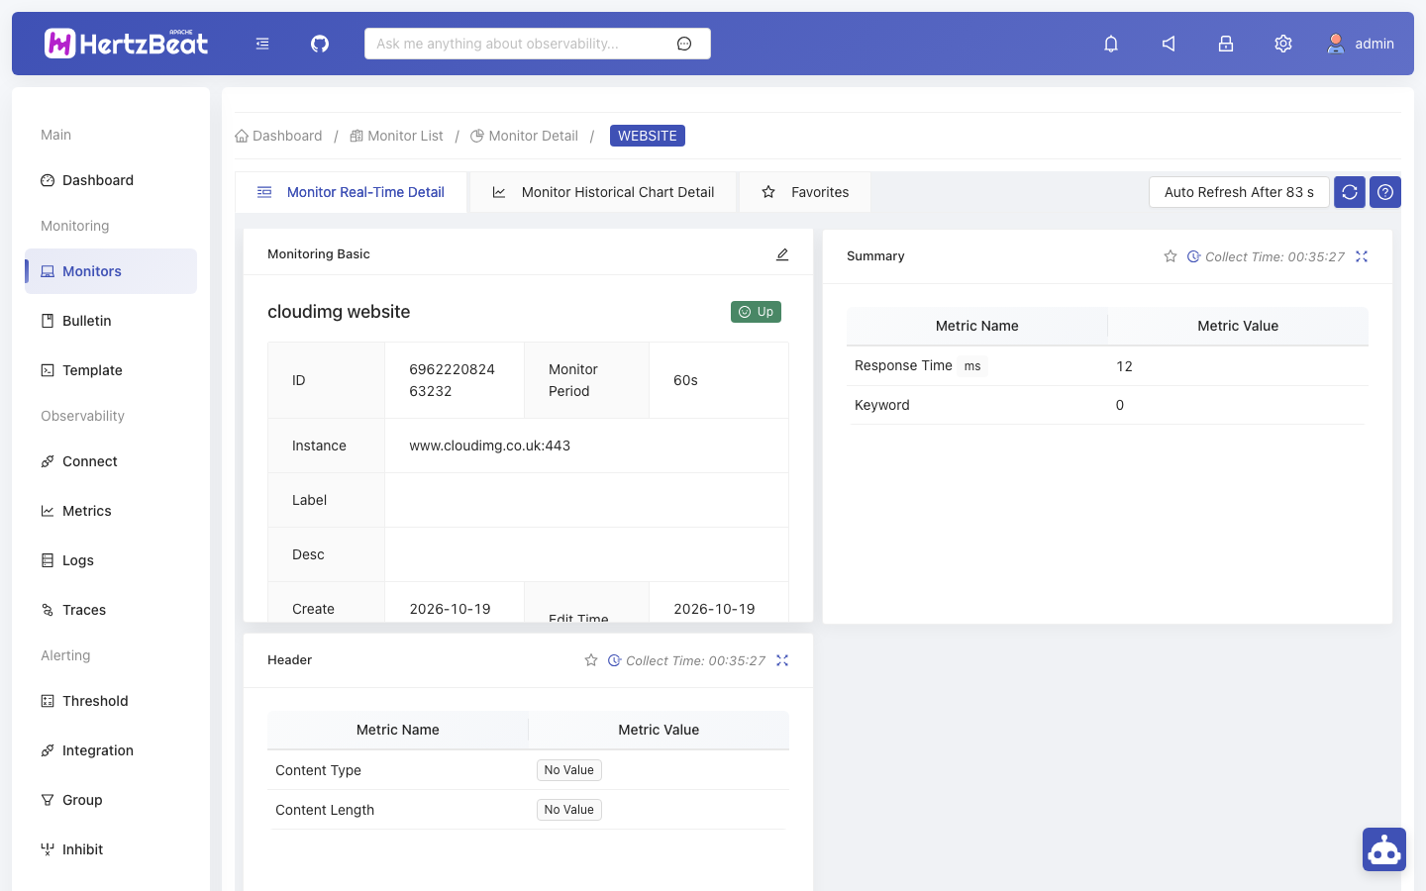The image size is (1426, 891).
Task: Click the Up status badge
Action: [x=757, y=312]
